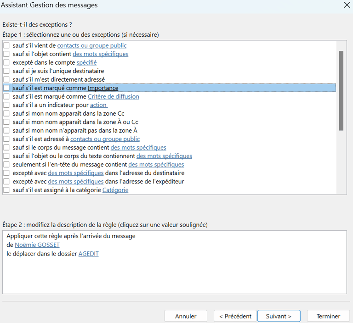The width and height of the screenshot is (353, 323).
Task: Click the 'Catégorie' link
Action: (x=115, y=190)
